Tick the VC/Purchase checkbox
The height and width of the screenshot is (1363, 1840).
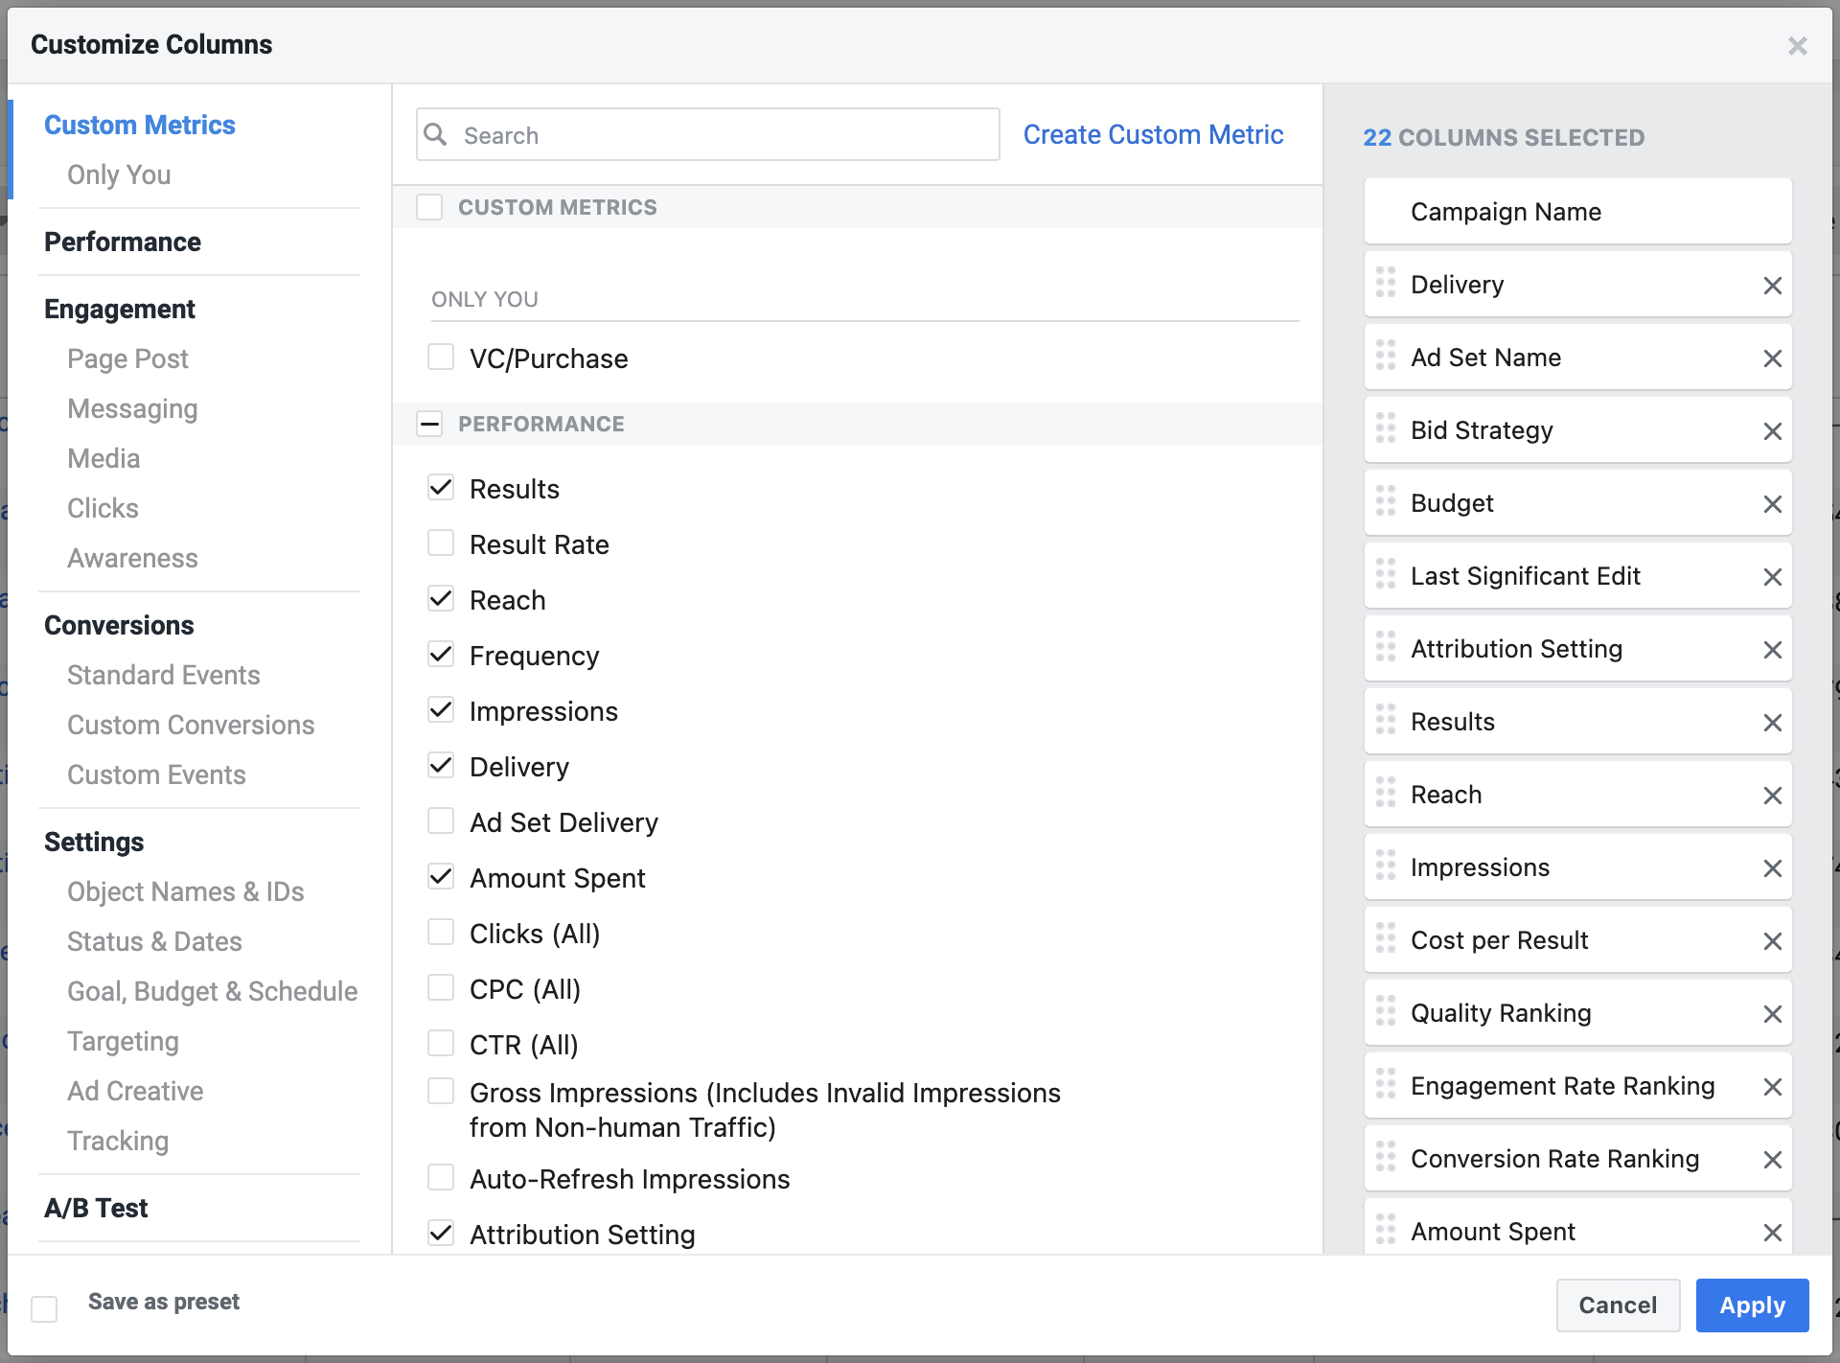(x=441, y=357)
